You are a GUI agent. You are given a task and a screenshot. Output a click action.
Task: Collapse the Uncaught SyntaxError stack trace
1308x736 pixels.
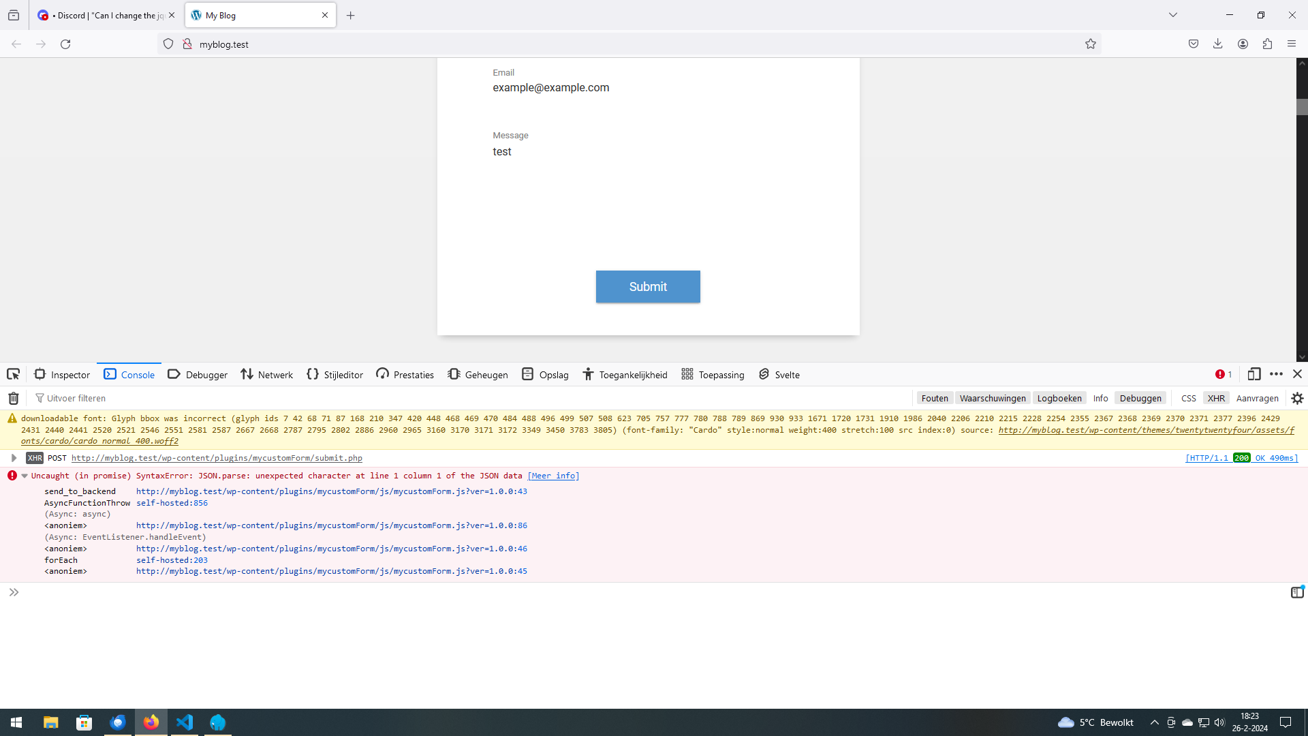25,476
